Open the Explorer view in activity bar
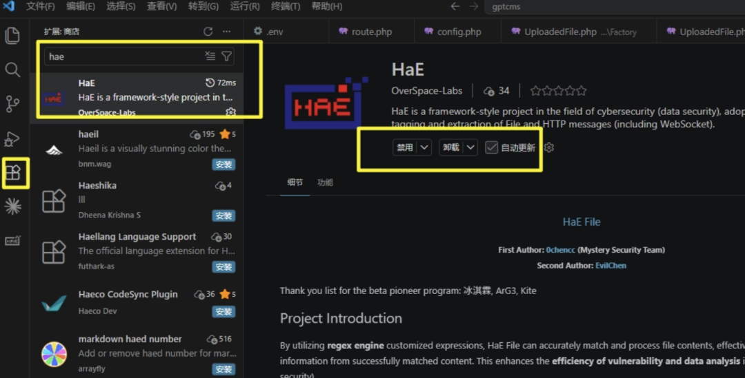The height and width of the screenshot is (378, 745). [12, 36]
